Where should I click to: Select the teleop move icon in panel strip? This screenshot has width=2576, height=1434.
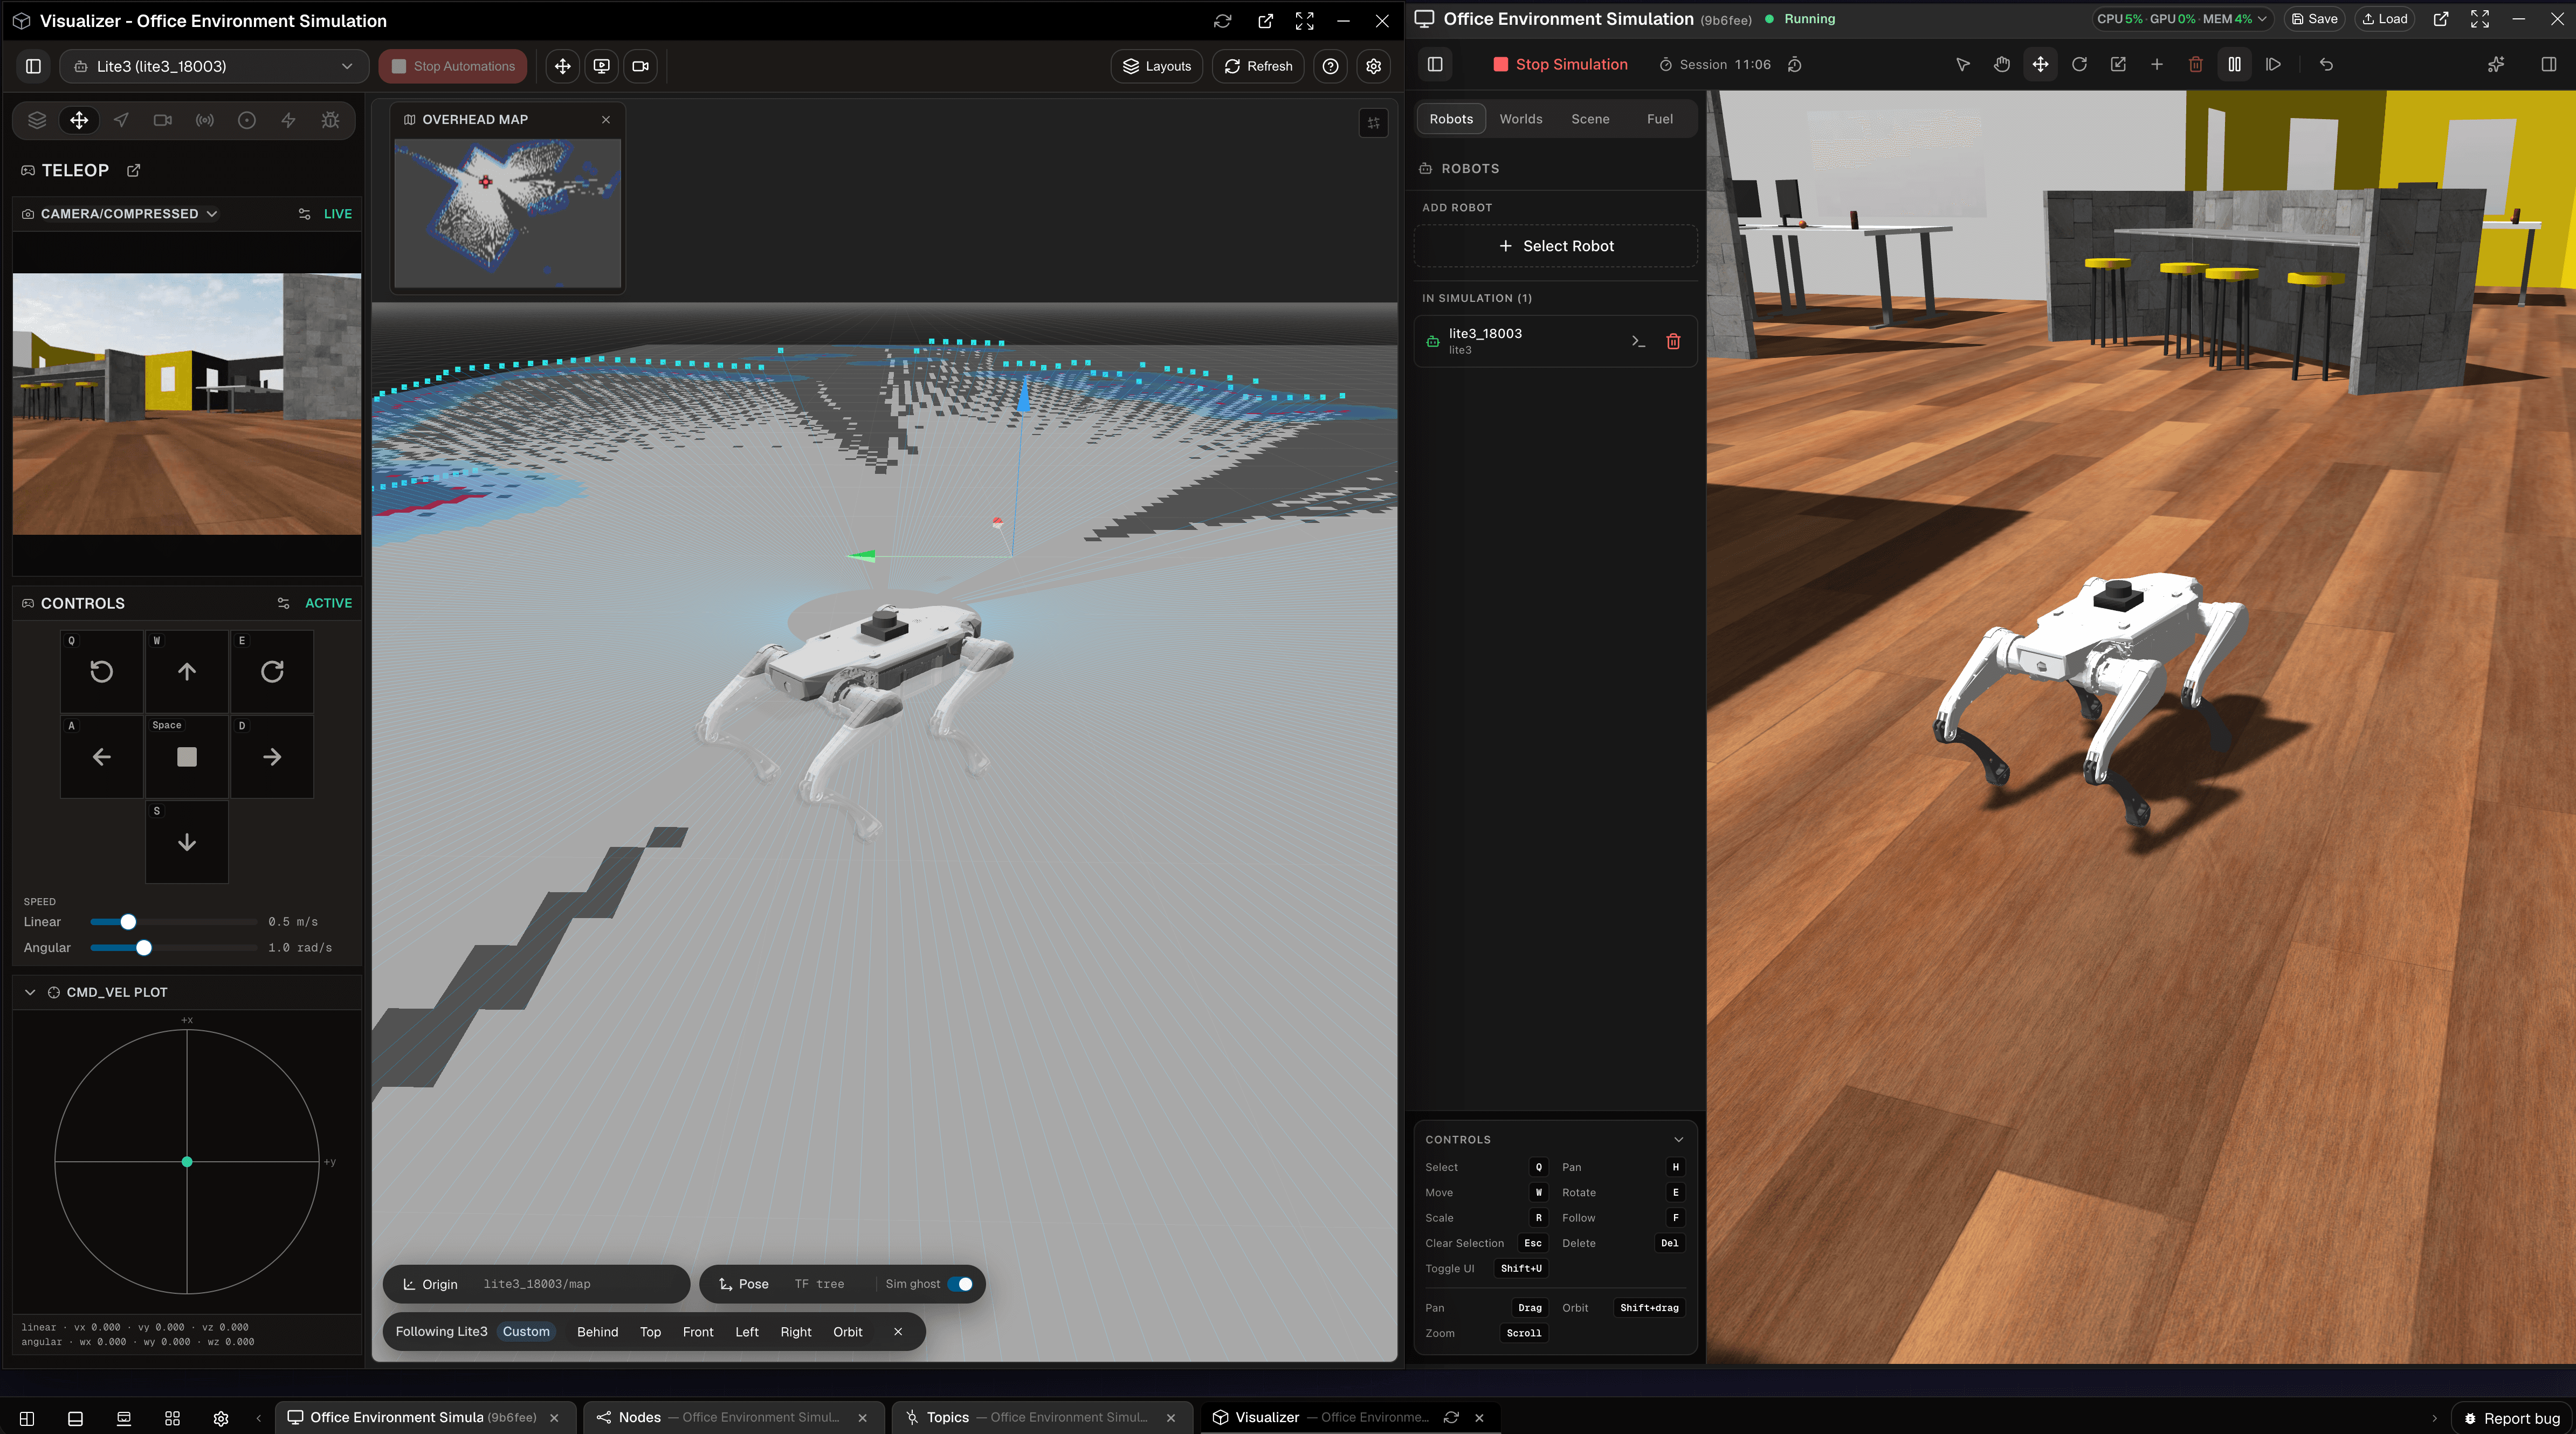(79, 120)
